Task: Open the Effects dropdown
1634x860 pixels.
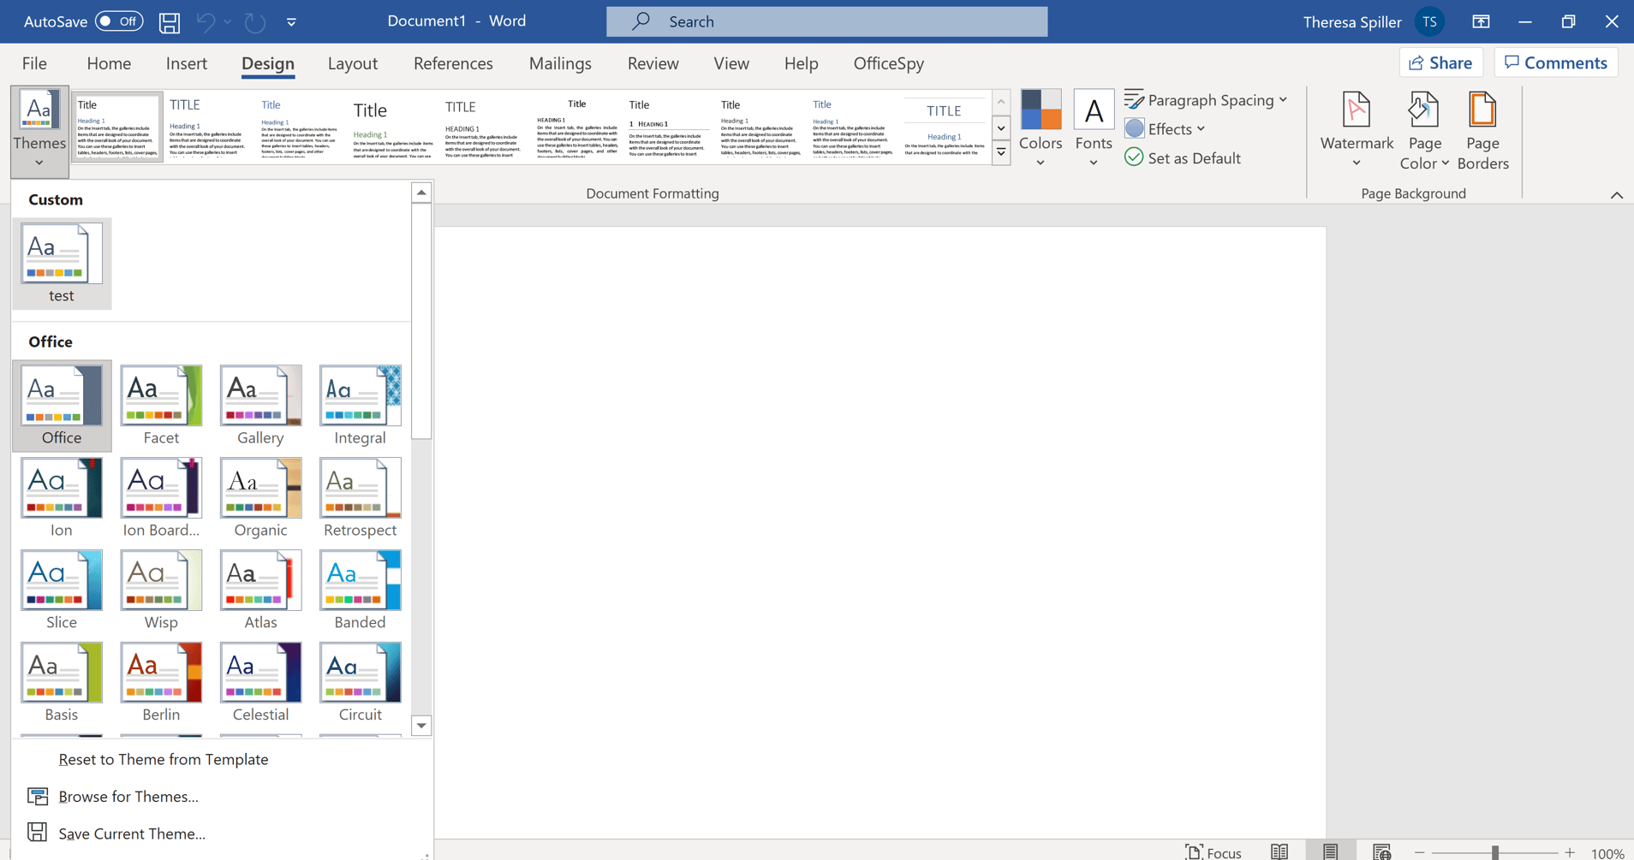Action: pos(1166,129)
